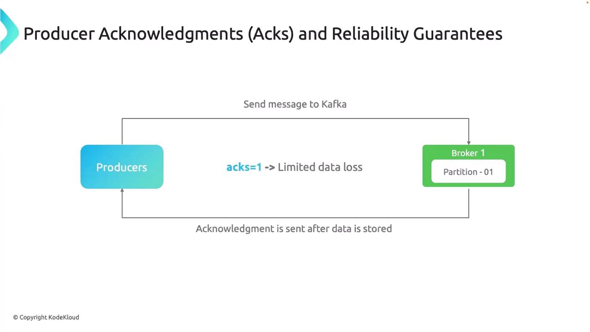Click the word "Reliability" in the title
Image resolution: width=590 pixels, height=332 pixels.
click(x=370, y=34)
